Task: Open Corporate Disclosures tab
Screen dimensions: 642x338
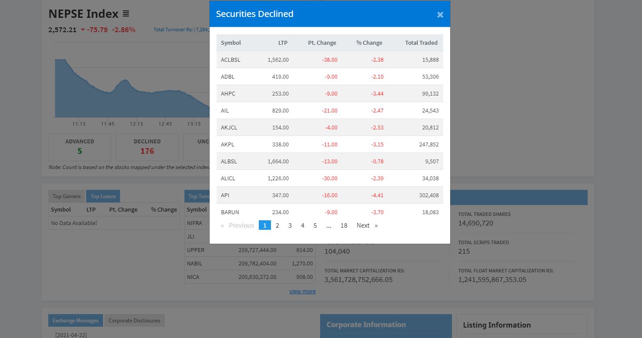Action: tap(134, 321)
